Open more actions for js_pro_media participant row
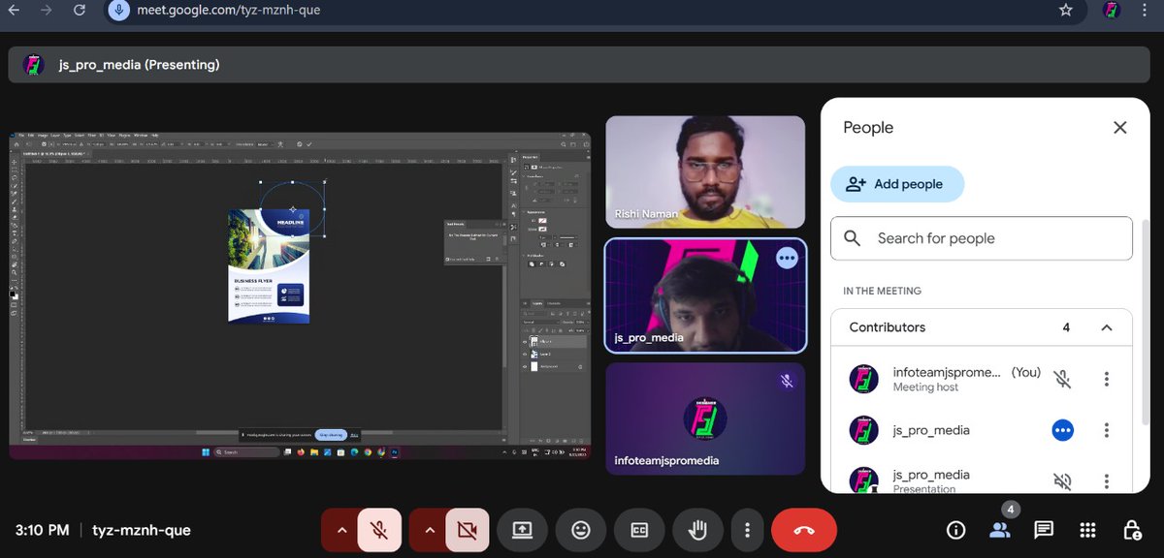The width and height of the screenshot is (1164, 558). 1107,430
